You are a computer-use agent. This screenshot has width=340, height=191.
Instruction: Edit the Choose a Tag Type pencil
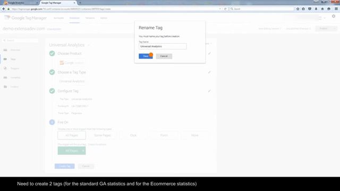(209, 72)
